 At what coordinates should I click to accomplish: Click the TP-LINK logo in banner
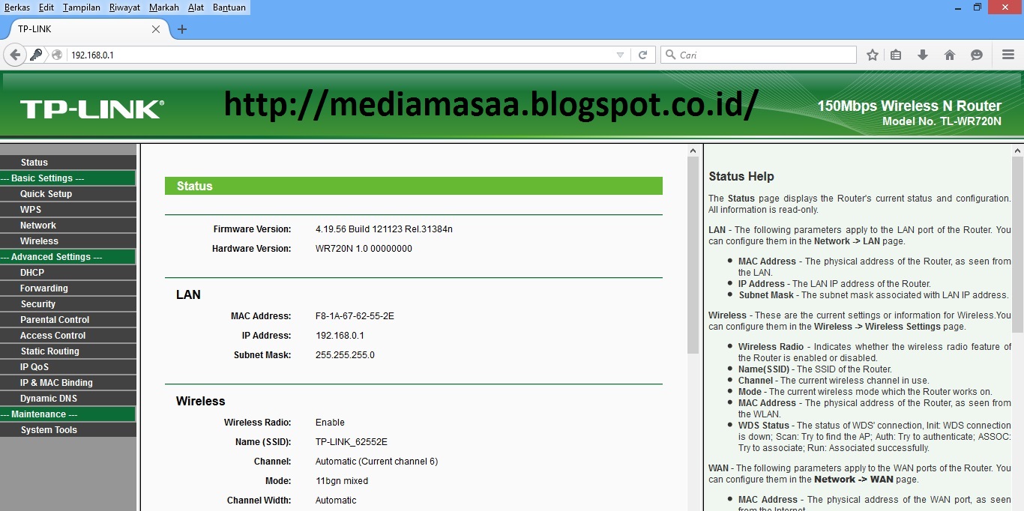coord(91,109)
